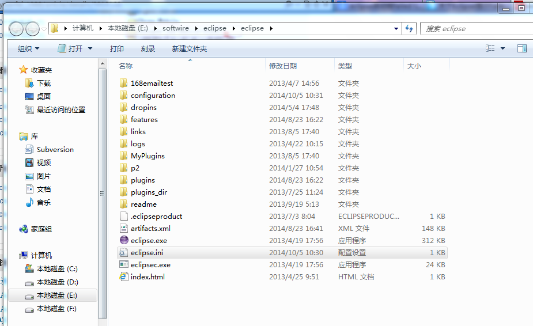Select the eclipse.exe application icon
Viewport: 533px width, 326px height.
pos(124,240)
